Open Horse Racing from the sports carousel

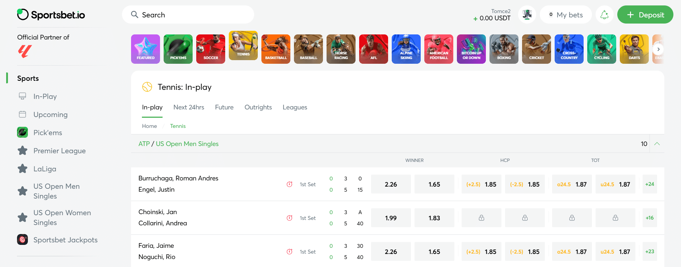[x=341, y=49]
